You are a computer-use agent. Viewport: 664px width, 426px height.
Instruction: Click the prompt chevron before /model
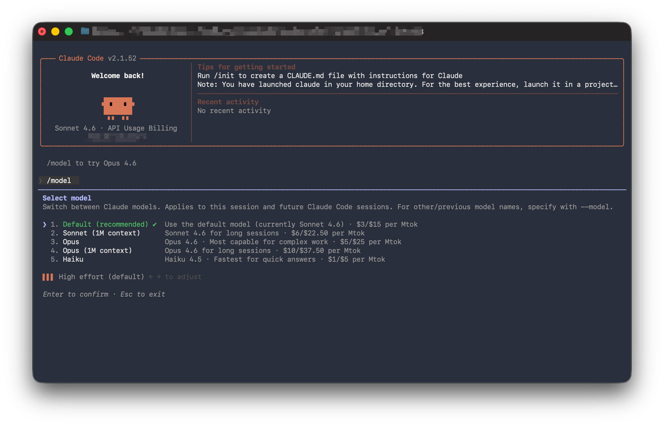coord(41,181)
